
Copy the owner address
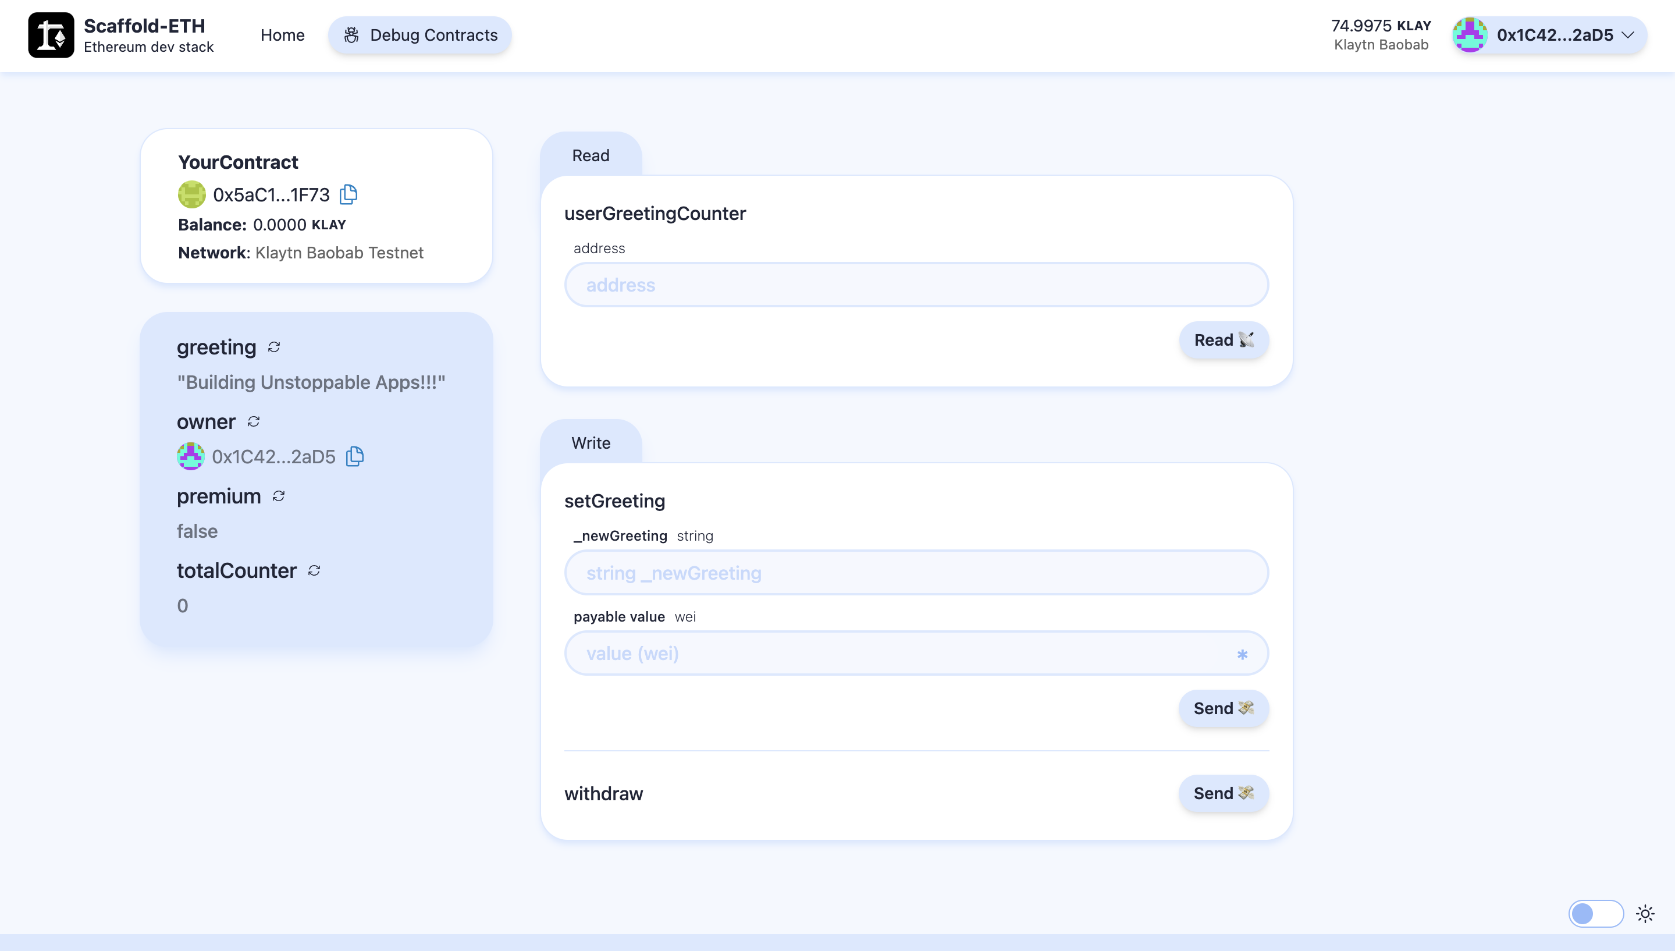coord(354,456)
